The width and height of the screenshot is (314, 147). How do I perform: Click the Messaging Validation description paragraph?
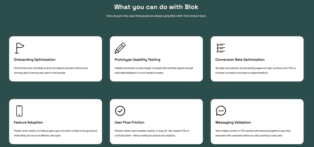[x=253, y=133]
